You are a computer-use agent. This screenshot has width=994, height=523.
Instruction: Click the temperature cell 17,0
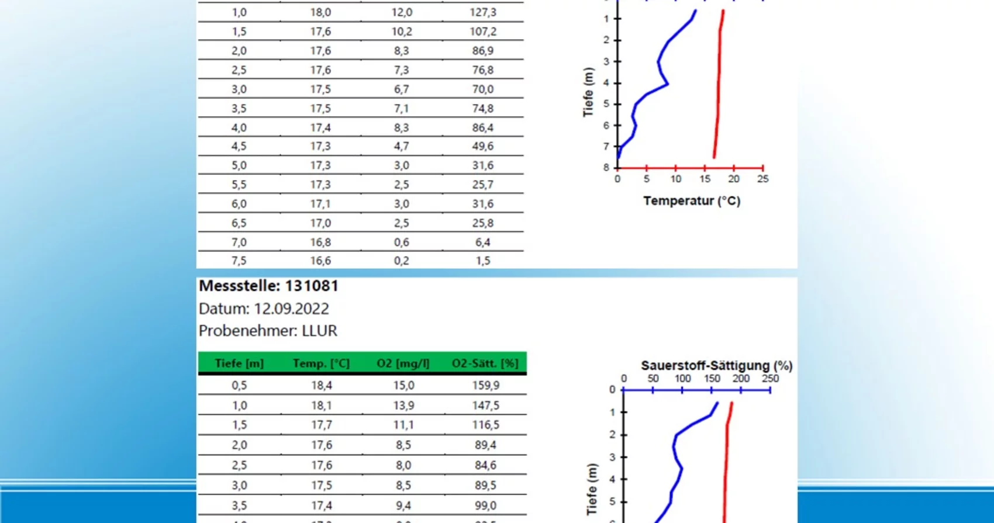click(x=320, y=223)
